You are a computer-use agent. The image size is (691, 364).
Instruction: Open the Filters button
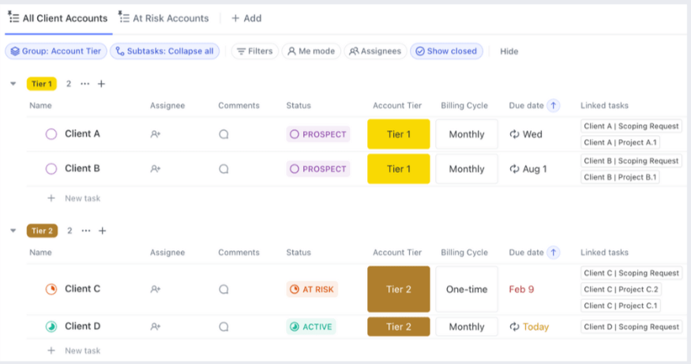[253, 51]
